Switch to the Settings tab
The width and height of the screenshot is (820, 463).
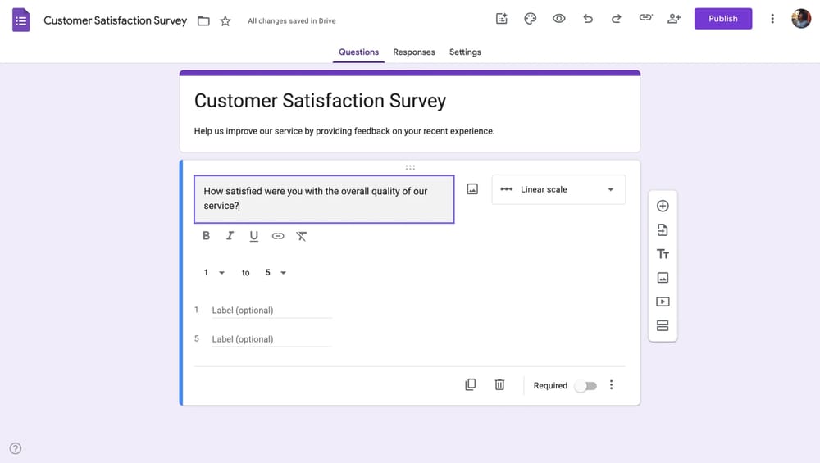tap(465, 52)
